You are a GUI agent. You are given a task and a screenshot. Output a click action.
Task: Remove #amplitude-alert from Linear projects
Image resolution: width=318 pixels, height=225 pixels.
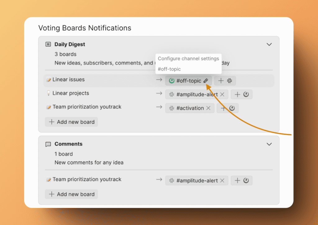[222, 94]
